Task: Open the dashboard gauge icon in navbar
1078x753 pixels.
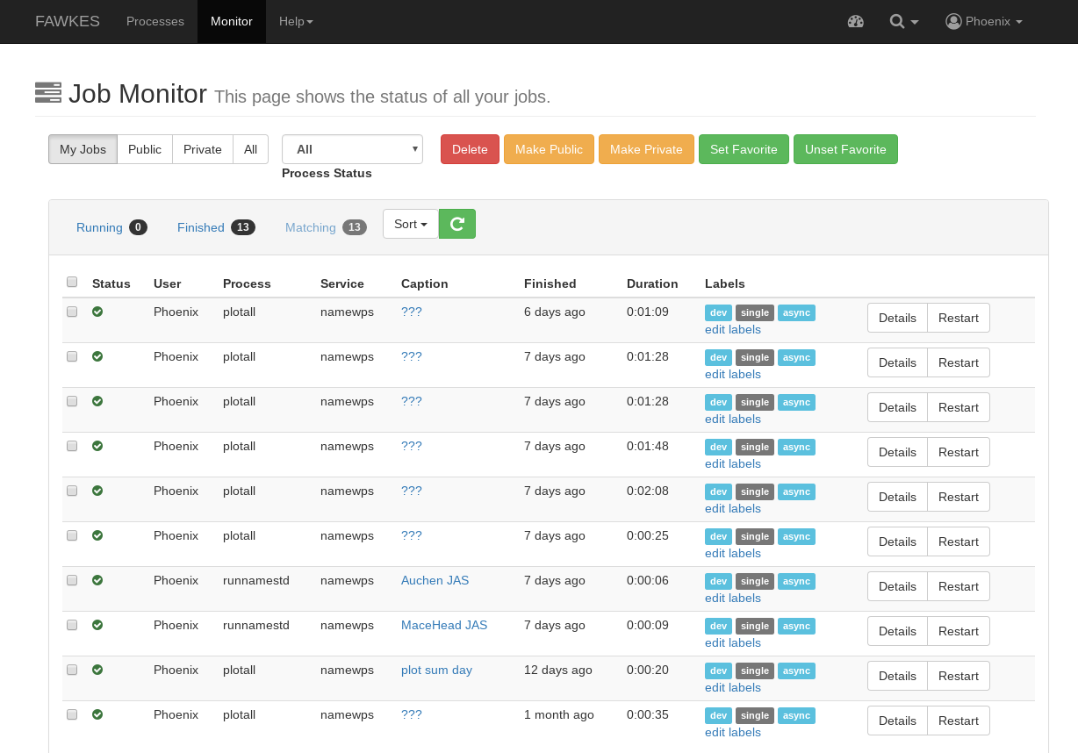Action: (x=856, y=21)
